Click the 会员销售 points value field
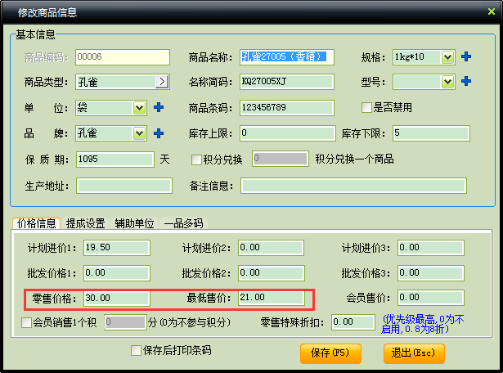Screen dimensions: 503x373 [125, 322]
